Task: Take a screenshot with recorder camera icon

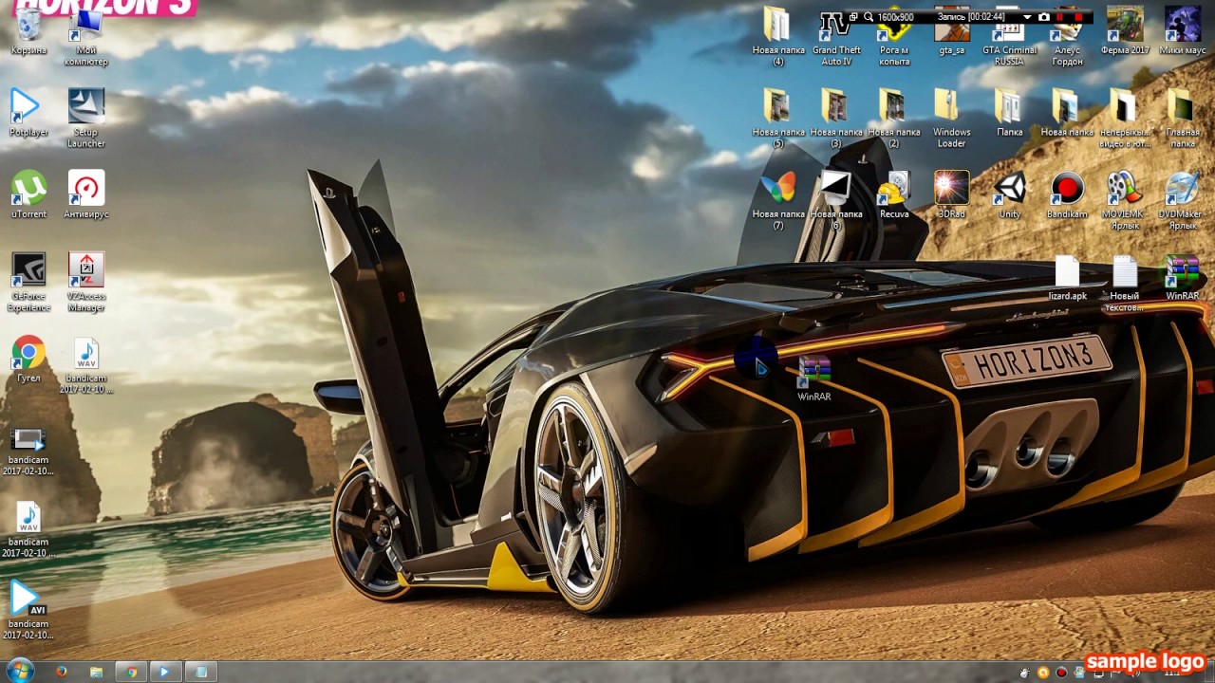Action: tap(1044, 17)
